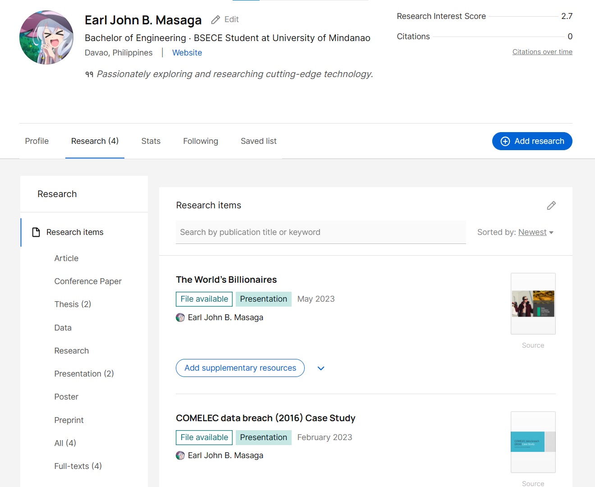Click the document icon next to Research items
The height and width of the screenshot is (487, 595).
pyautogui.click(x=35, y=232)
